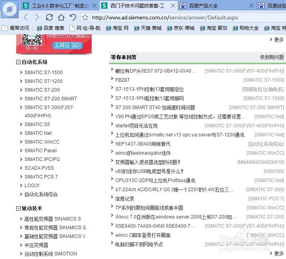The height and width of the screenshot is (259, 286).
Task: Open SIMATIC Panel category
Action: [40, 151]
